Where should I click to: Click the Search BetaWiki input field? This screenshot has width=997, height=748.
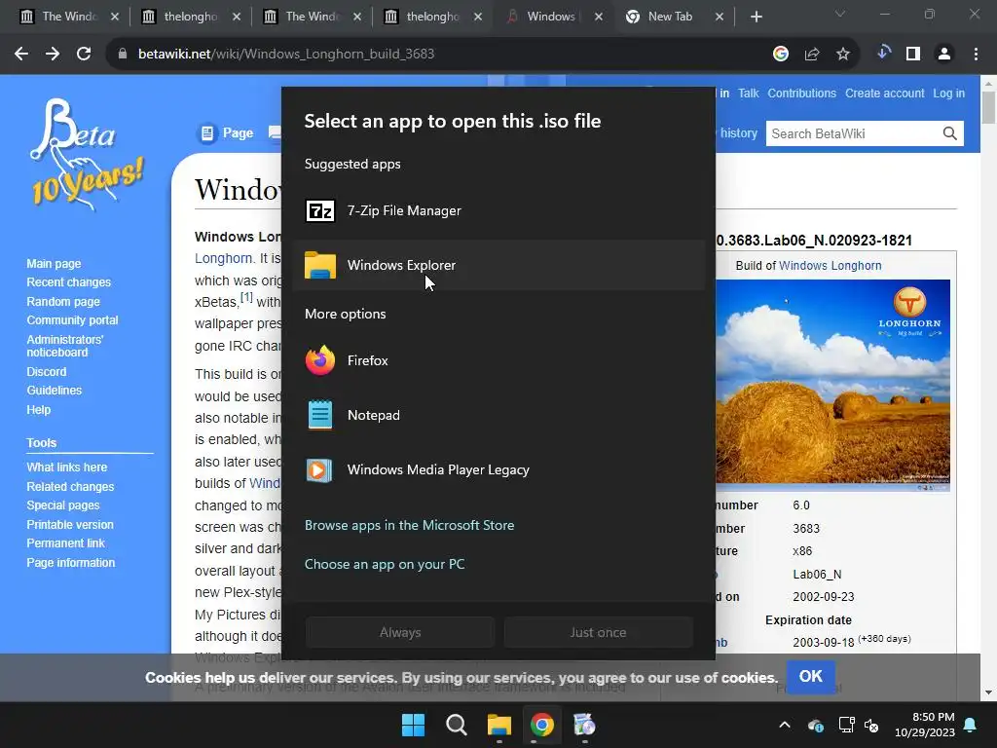point(853,133)
